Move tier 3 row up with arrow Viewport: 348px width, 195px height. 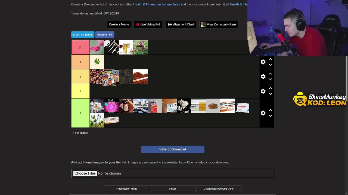coord(270,74)
